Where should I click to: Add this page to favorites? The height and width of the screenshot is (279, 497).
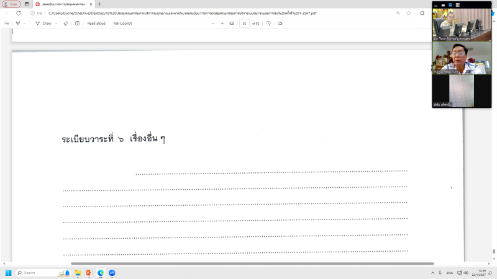(408, 12)
